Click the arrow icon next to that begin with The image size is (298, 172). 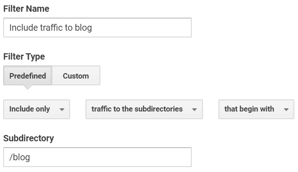pos(286,109)
